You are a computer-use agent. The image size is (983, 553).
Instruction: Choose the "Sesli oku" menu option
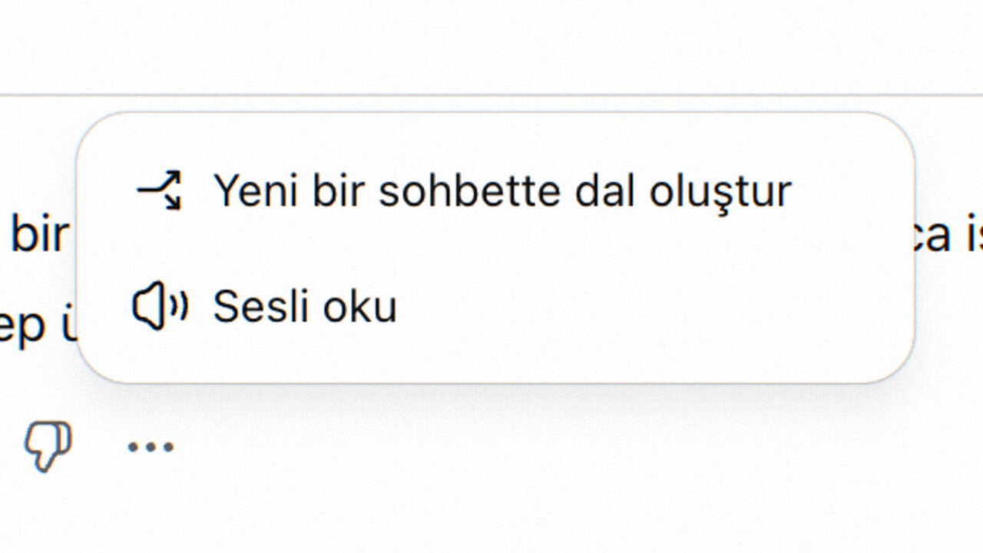click(x=305, y=306)
